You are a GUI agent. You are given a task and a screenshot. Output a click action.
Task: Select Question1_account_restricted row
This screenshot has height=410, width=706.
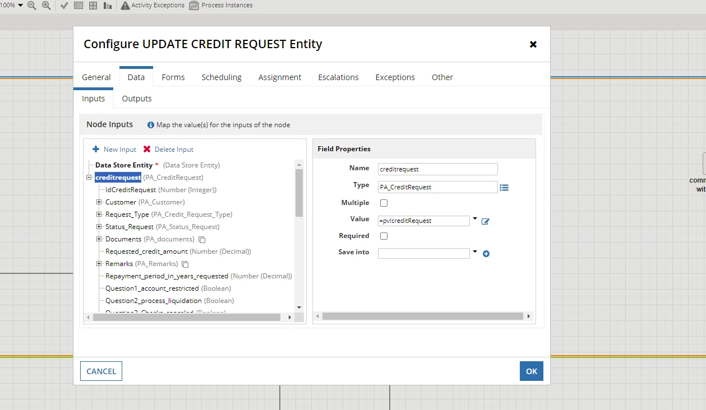click(x=168, y=288)
